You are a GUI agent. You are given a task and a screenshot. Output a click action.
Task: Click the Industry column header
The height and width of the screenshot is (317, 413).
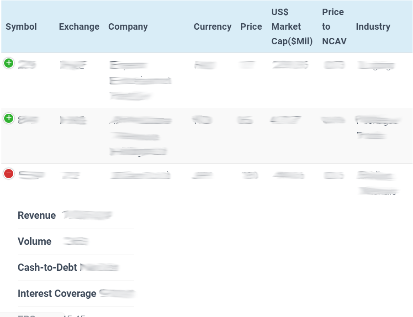(x=373, y=26)
